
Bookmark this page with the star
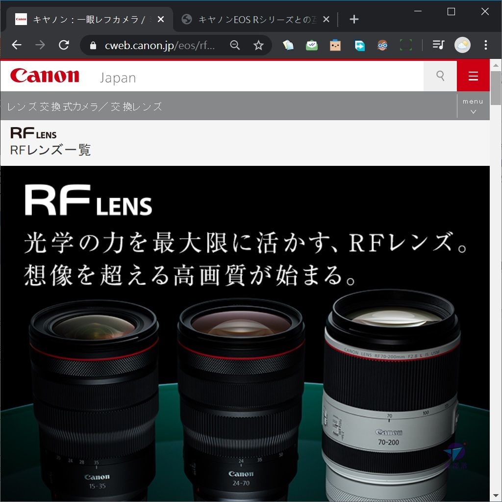coord(258,45)
